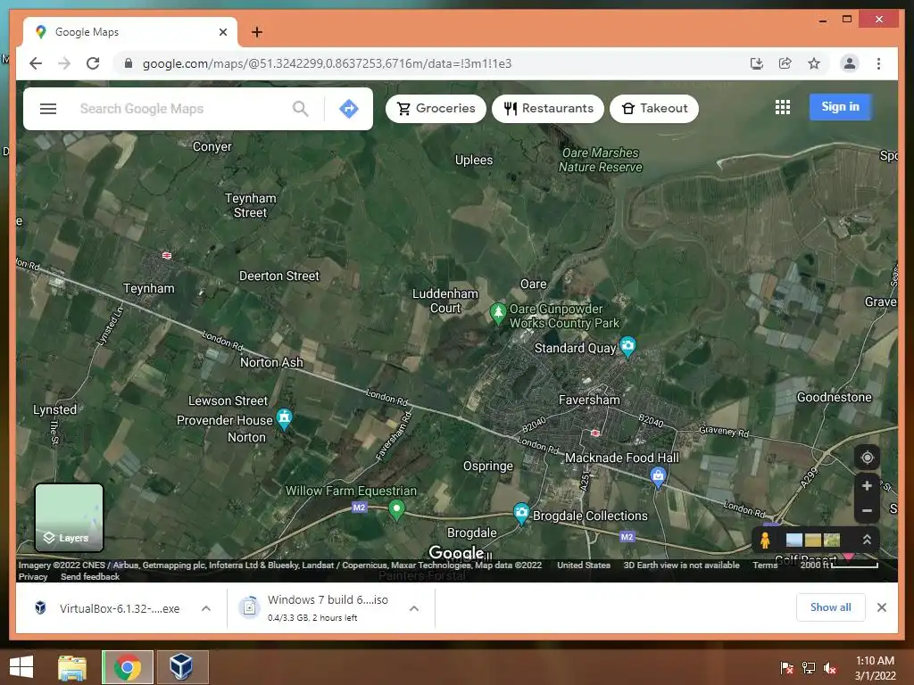Click the 2000 ft map scale bar

(839, 565)
